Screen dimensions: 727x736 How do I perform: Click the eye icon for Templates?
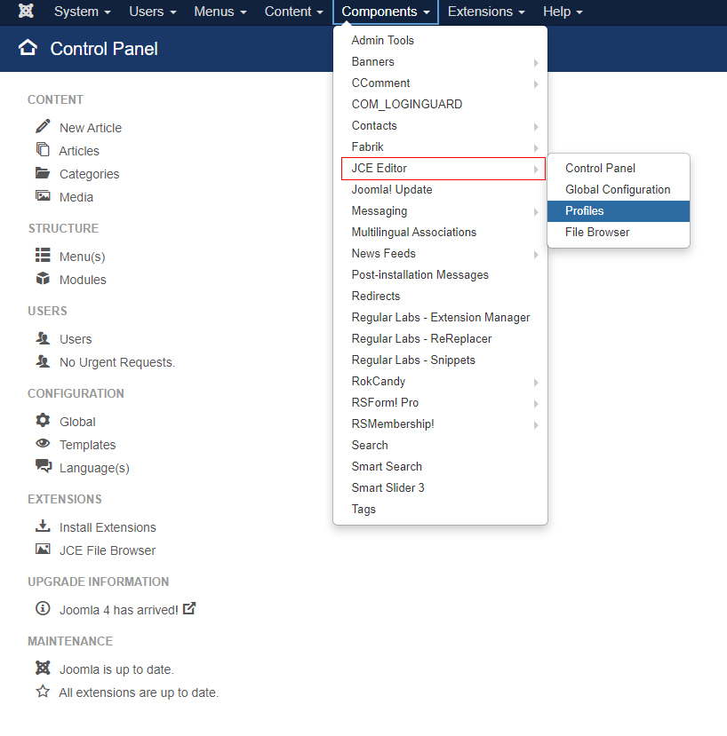43,443
